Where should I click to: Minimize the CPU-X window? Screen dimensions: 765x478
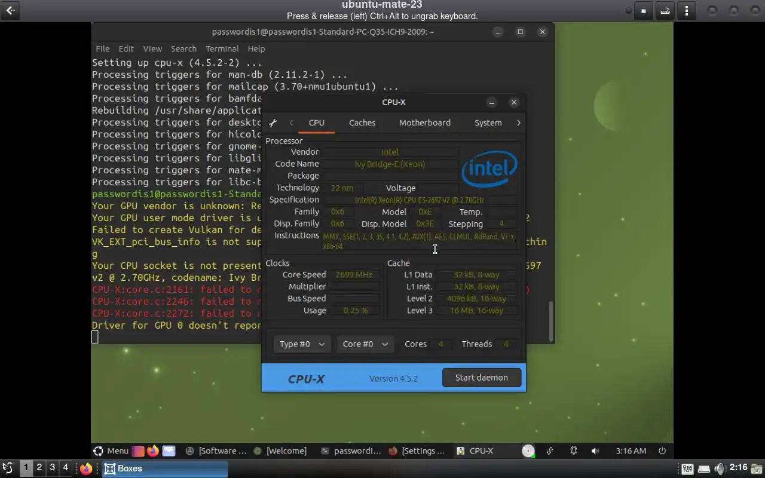click(492, 102)
